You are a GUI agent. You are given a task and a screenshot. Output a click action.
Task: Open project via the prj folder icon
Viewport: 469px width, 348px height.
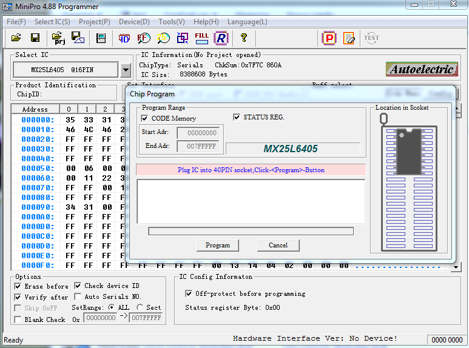click(x=59, y=39)
